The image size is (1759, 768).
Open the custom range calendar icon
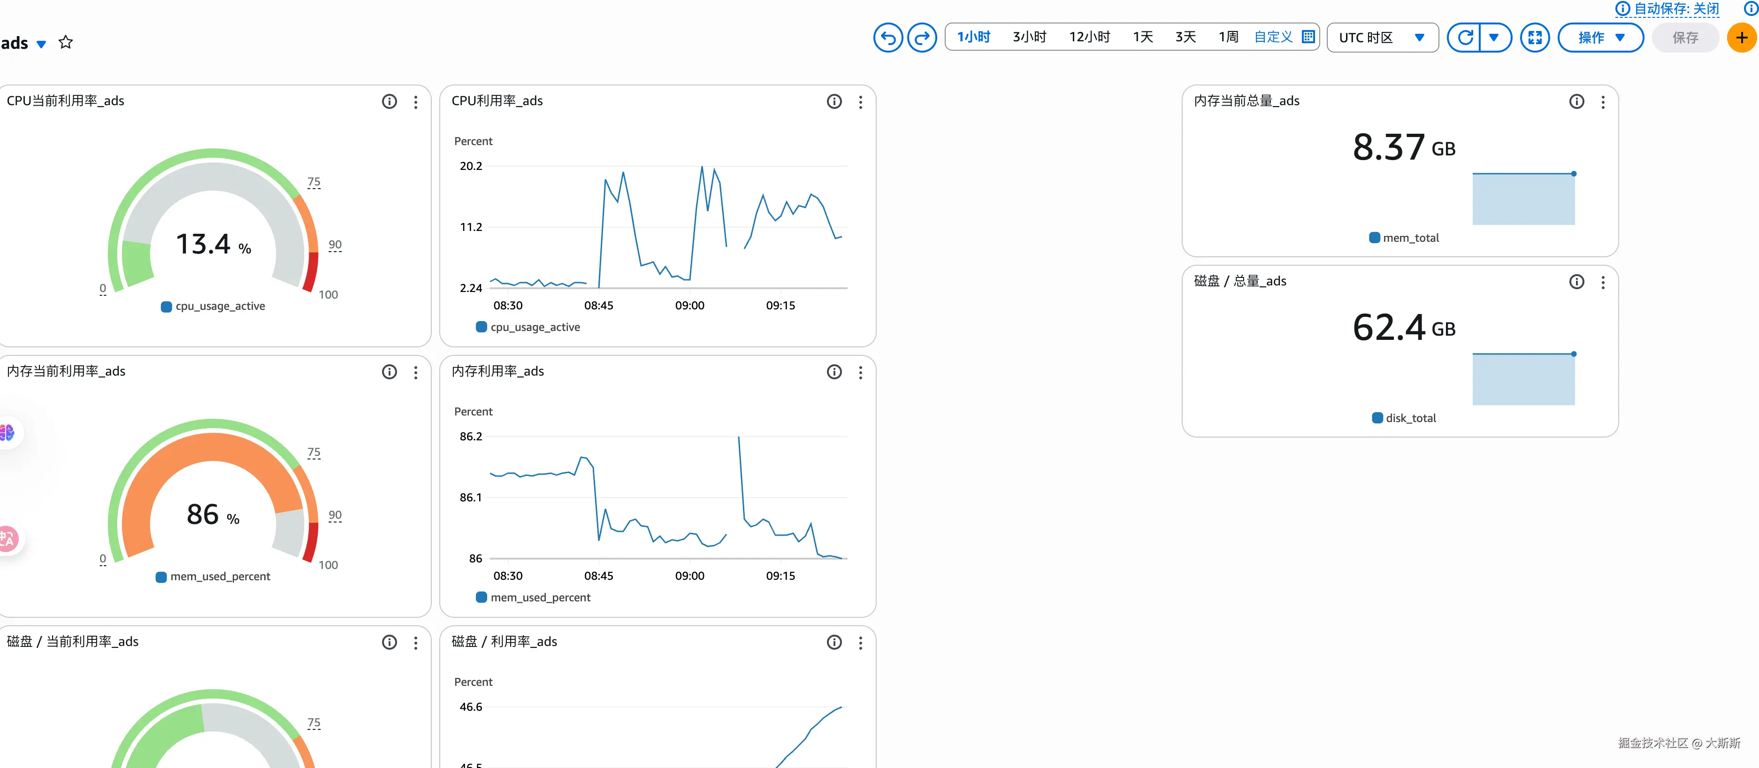click(1308, 37)
